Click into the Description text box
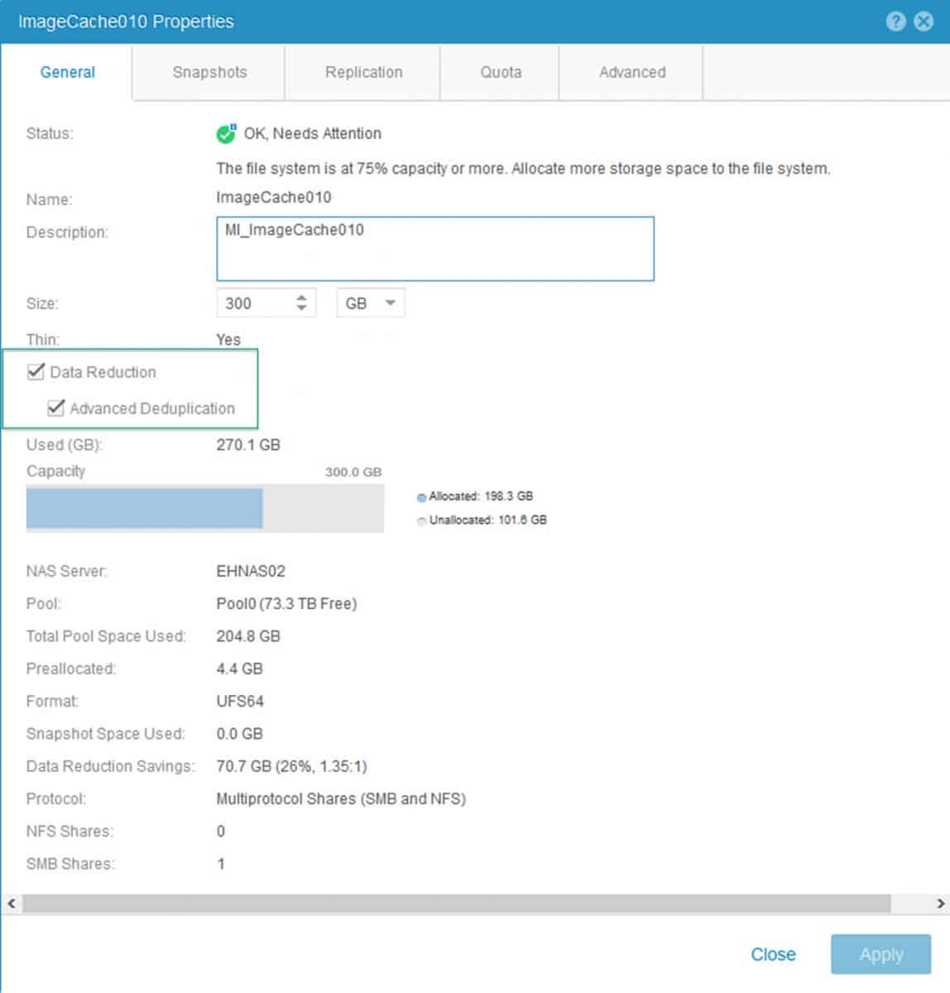This screenshot has width=950, height=993. (x=435, y=249)
